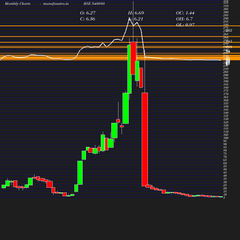Click the "Monthly Charts" title text
The height and width of the screenshot is (240, 240).
(x=17, y=4)
